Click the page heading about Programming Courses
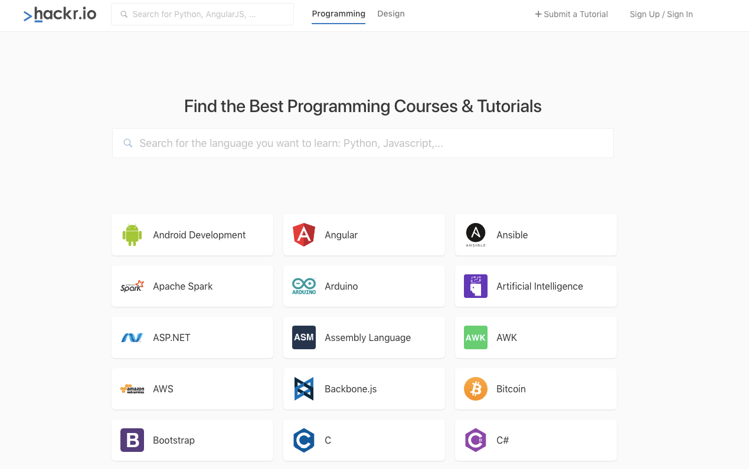The width and height of the screenshot is (749, 469). coord(363,106)
